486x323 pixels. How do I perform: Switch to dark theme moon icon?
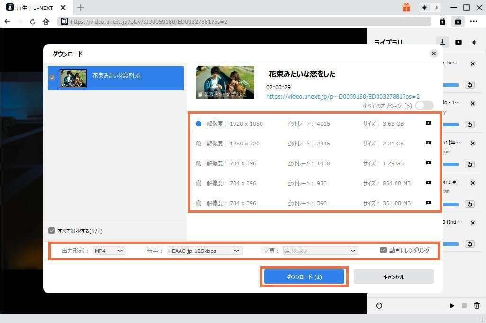(x=436, y=8)
